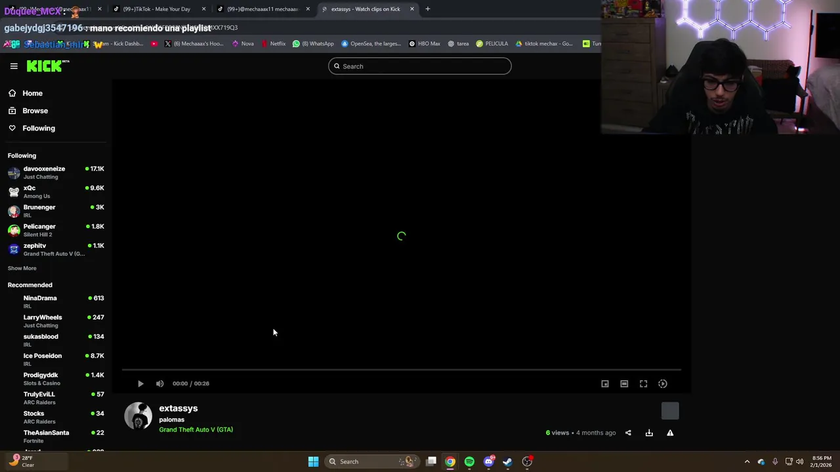Open extassys profile avatar

pyautogui.click(x=138, y=416)
